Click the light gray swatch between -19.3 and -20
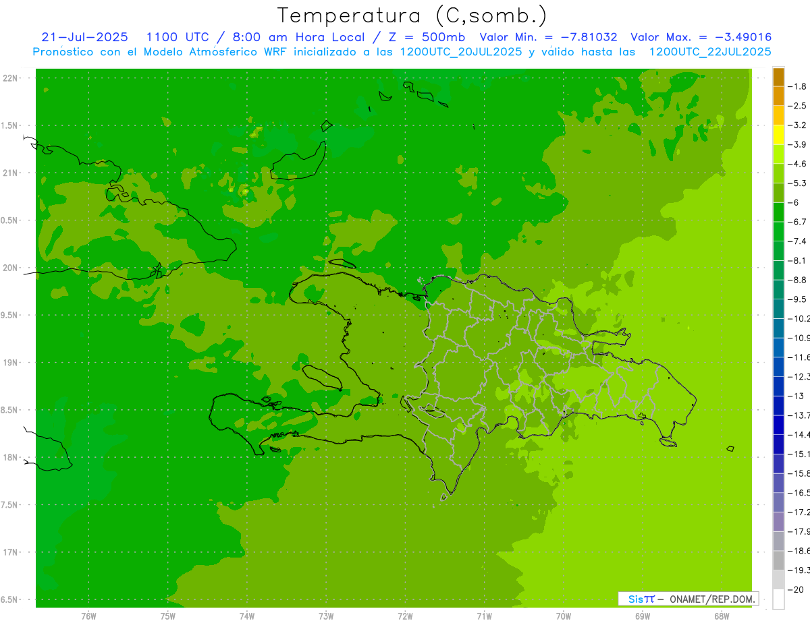Image resolution: width=810 pixels, height=625 pixels. 778,580
